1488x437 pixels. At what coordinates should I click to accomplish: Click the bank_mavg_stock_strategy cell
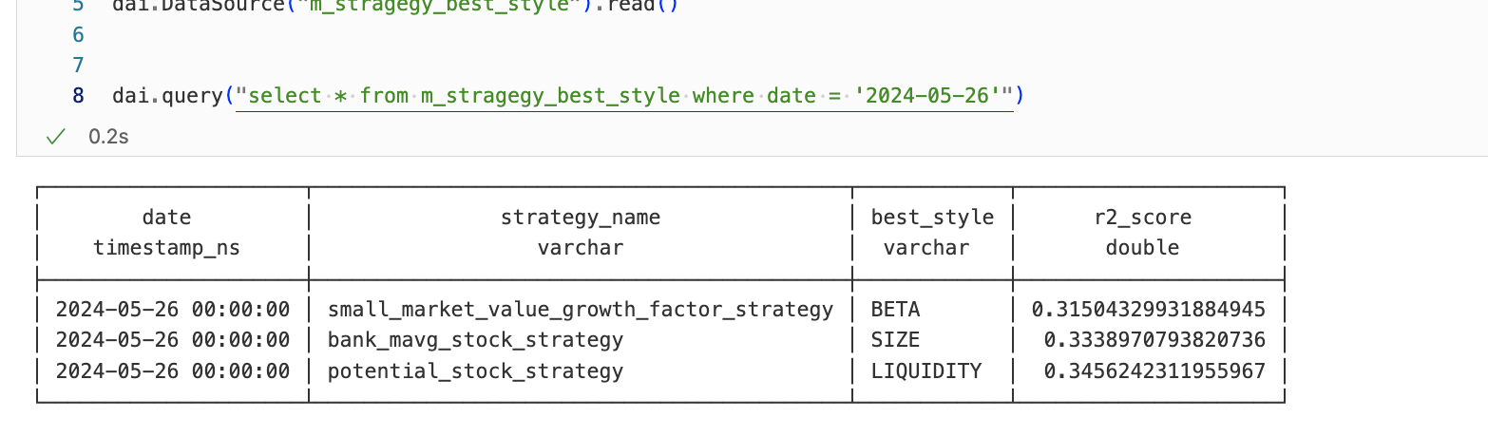475,340
